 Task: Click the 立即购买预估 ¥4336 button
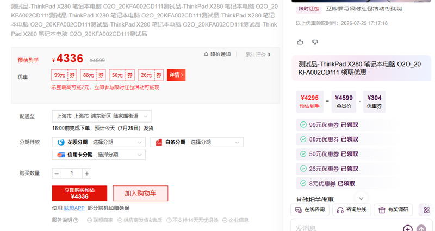click(x=79, y=194)
